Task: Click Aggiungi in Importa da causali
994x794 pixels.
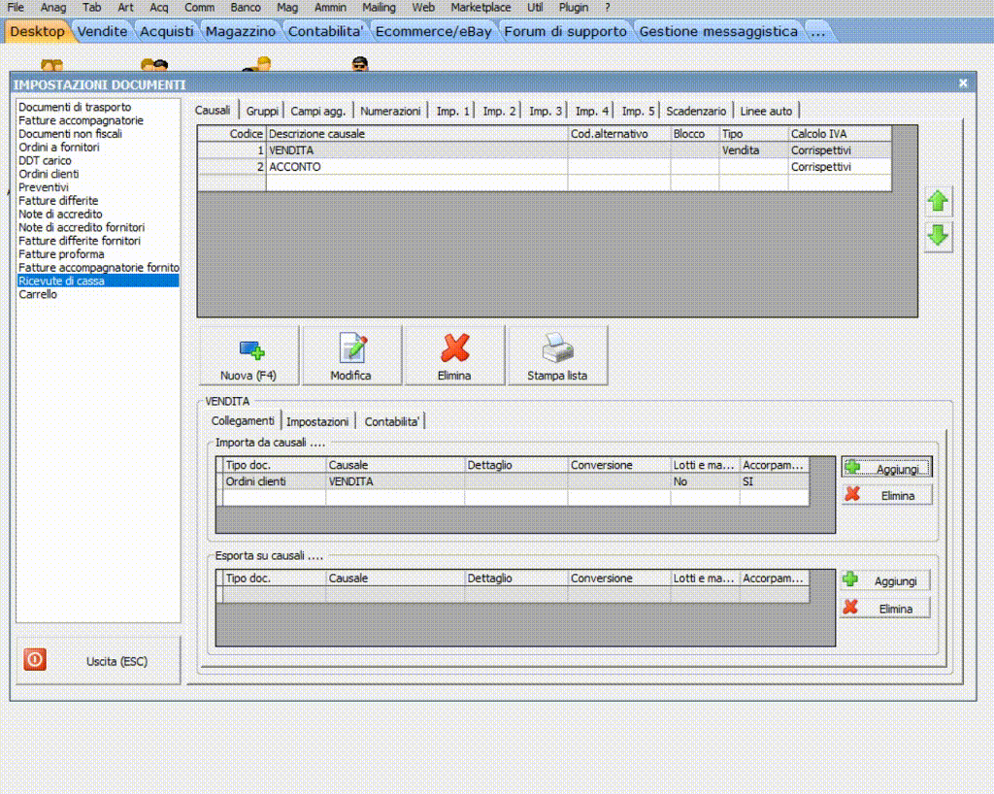Action: click(886, 468)
